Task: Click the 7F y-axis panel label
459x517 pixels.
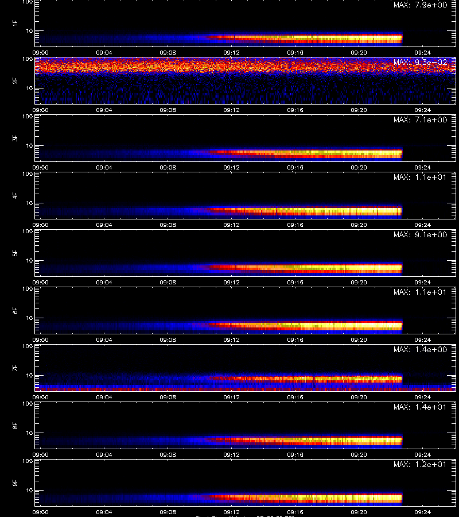Action: pyautogui.click(x=15, y=368)
